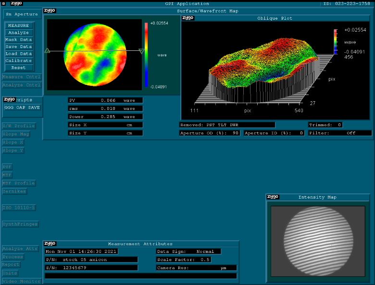Click the fringe image in Intensity Map
This screenshot has width=375, height=285.
coord(318,241)
